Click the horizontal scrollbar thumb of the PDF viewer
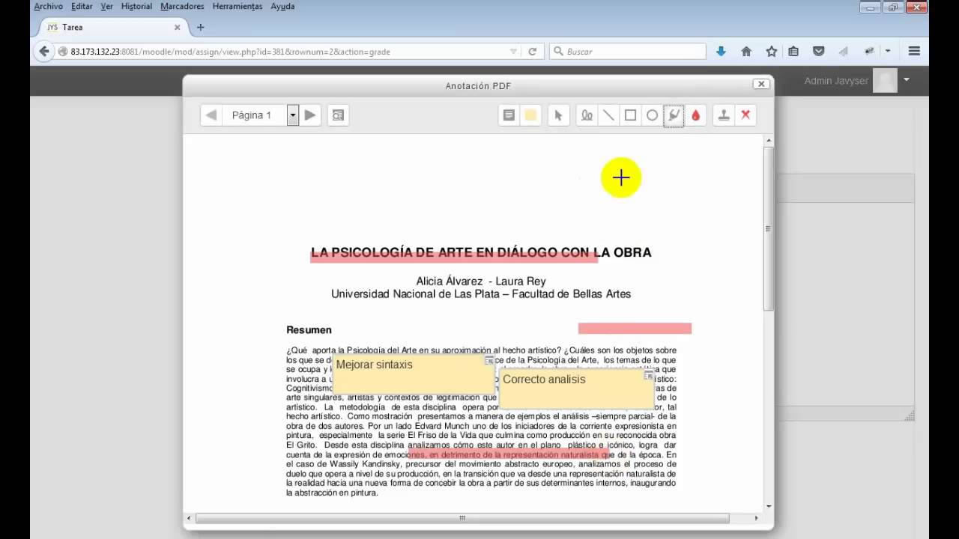The height and width of the screenshot is (539, 959). pos(462,518)
